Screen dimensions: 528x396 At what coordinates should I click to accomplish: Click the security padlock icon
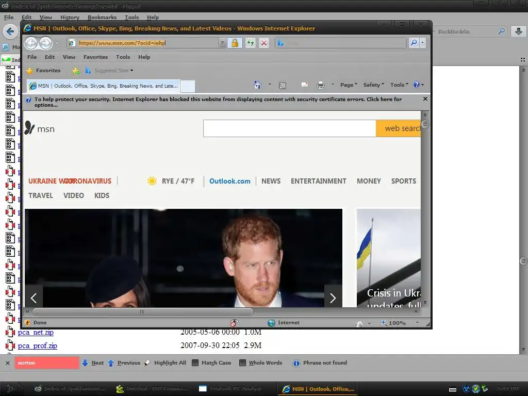[235, 43]
